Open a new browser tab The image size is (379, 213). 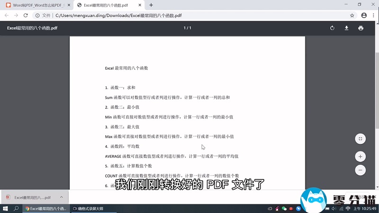(151, 5)
